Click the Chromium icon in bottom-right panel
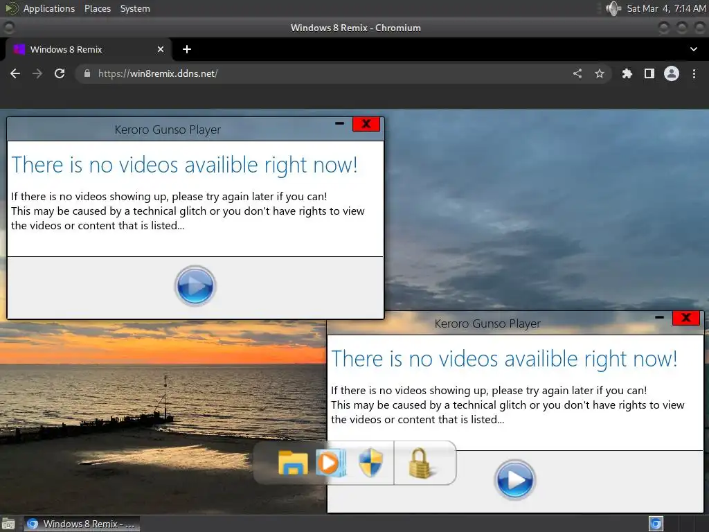Screen dimensions: 709x532 (x=656, y=524)
